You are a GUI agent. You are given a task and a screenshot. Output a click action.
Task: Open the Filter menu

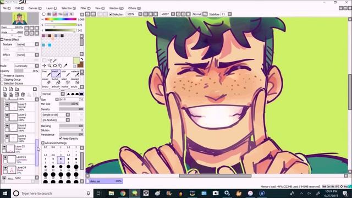pyautogui.click(x=85, y=8)
